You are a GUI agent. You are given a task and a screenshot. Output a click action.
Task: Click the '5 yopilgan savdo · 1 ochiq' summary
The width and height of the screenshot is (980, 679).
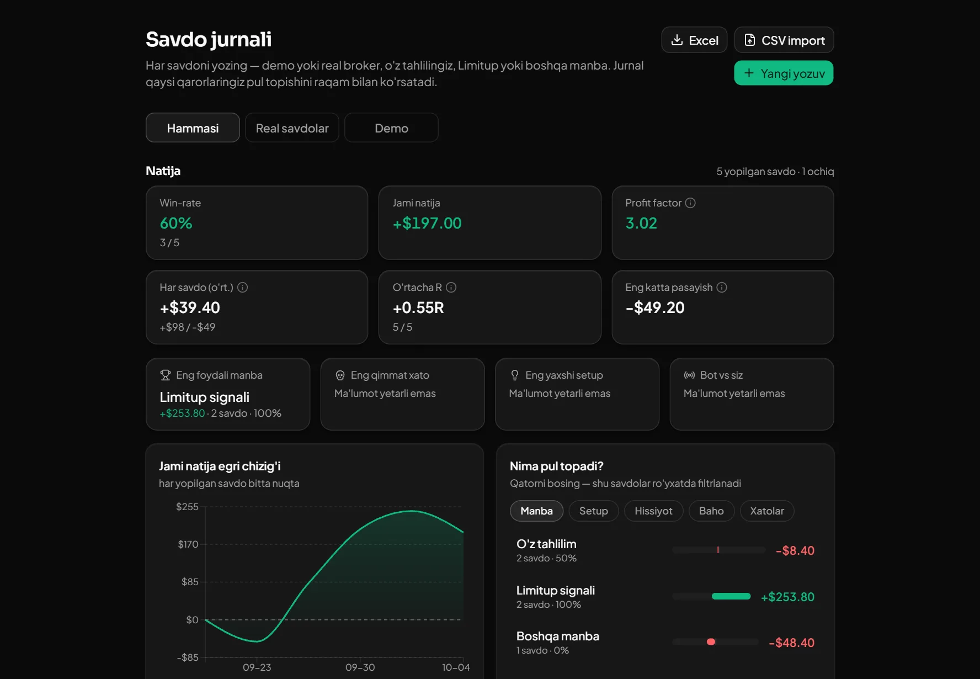[x=775, y=171]
